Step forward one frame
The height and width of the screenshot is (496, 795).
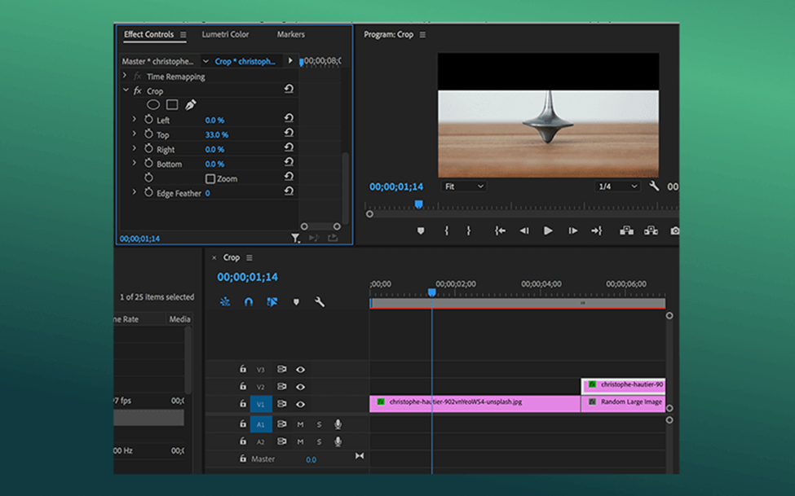(573, 230)
